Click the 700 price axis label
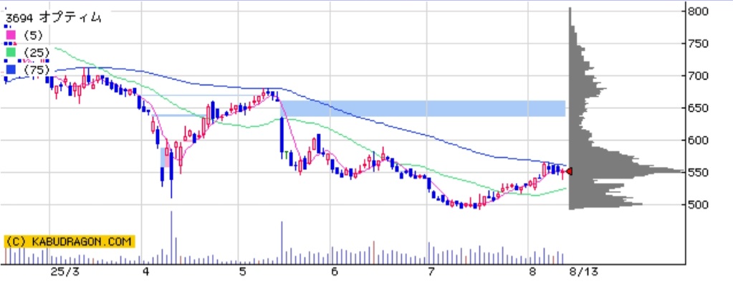This screenshot has width=733, height=289. [697, 76]
